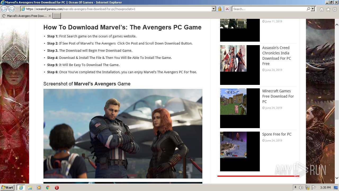The width and height of the screenshot is (339, 191).
Task: Click the 'Step 6' instruction line
Action: pyautogui.click(x=122, y=72)
